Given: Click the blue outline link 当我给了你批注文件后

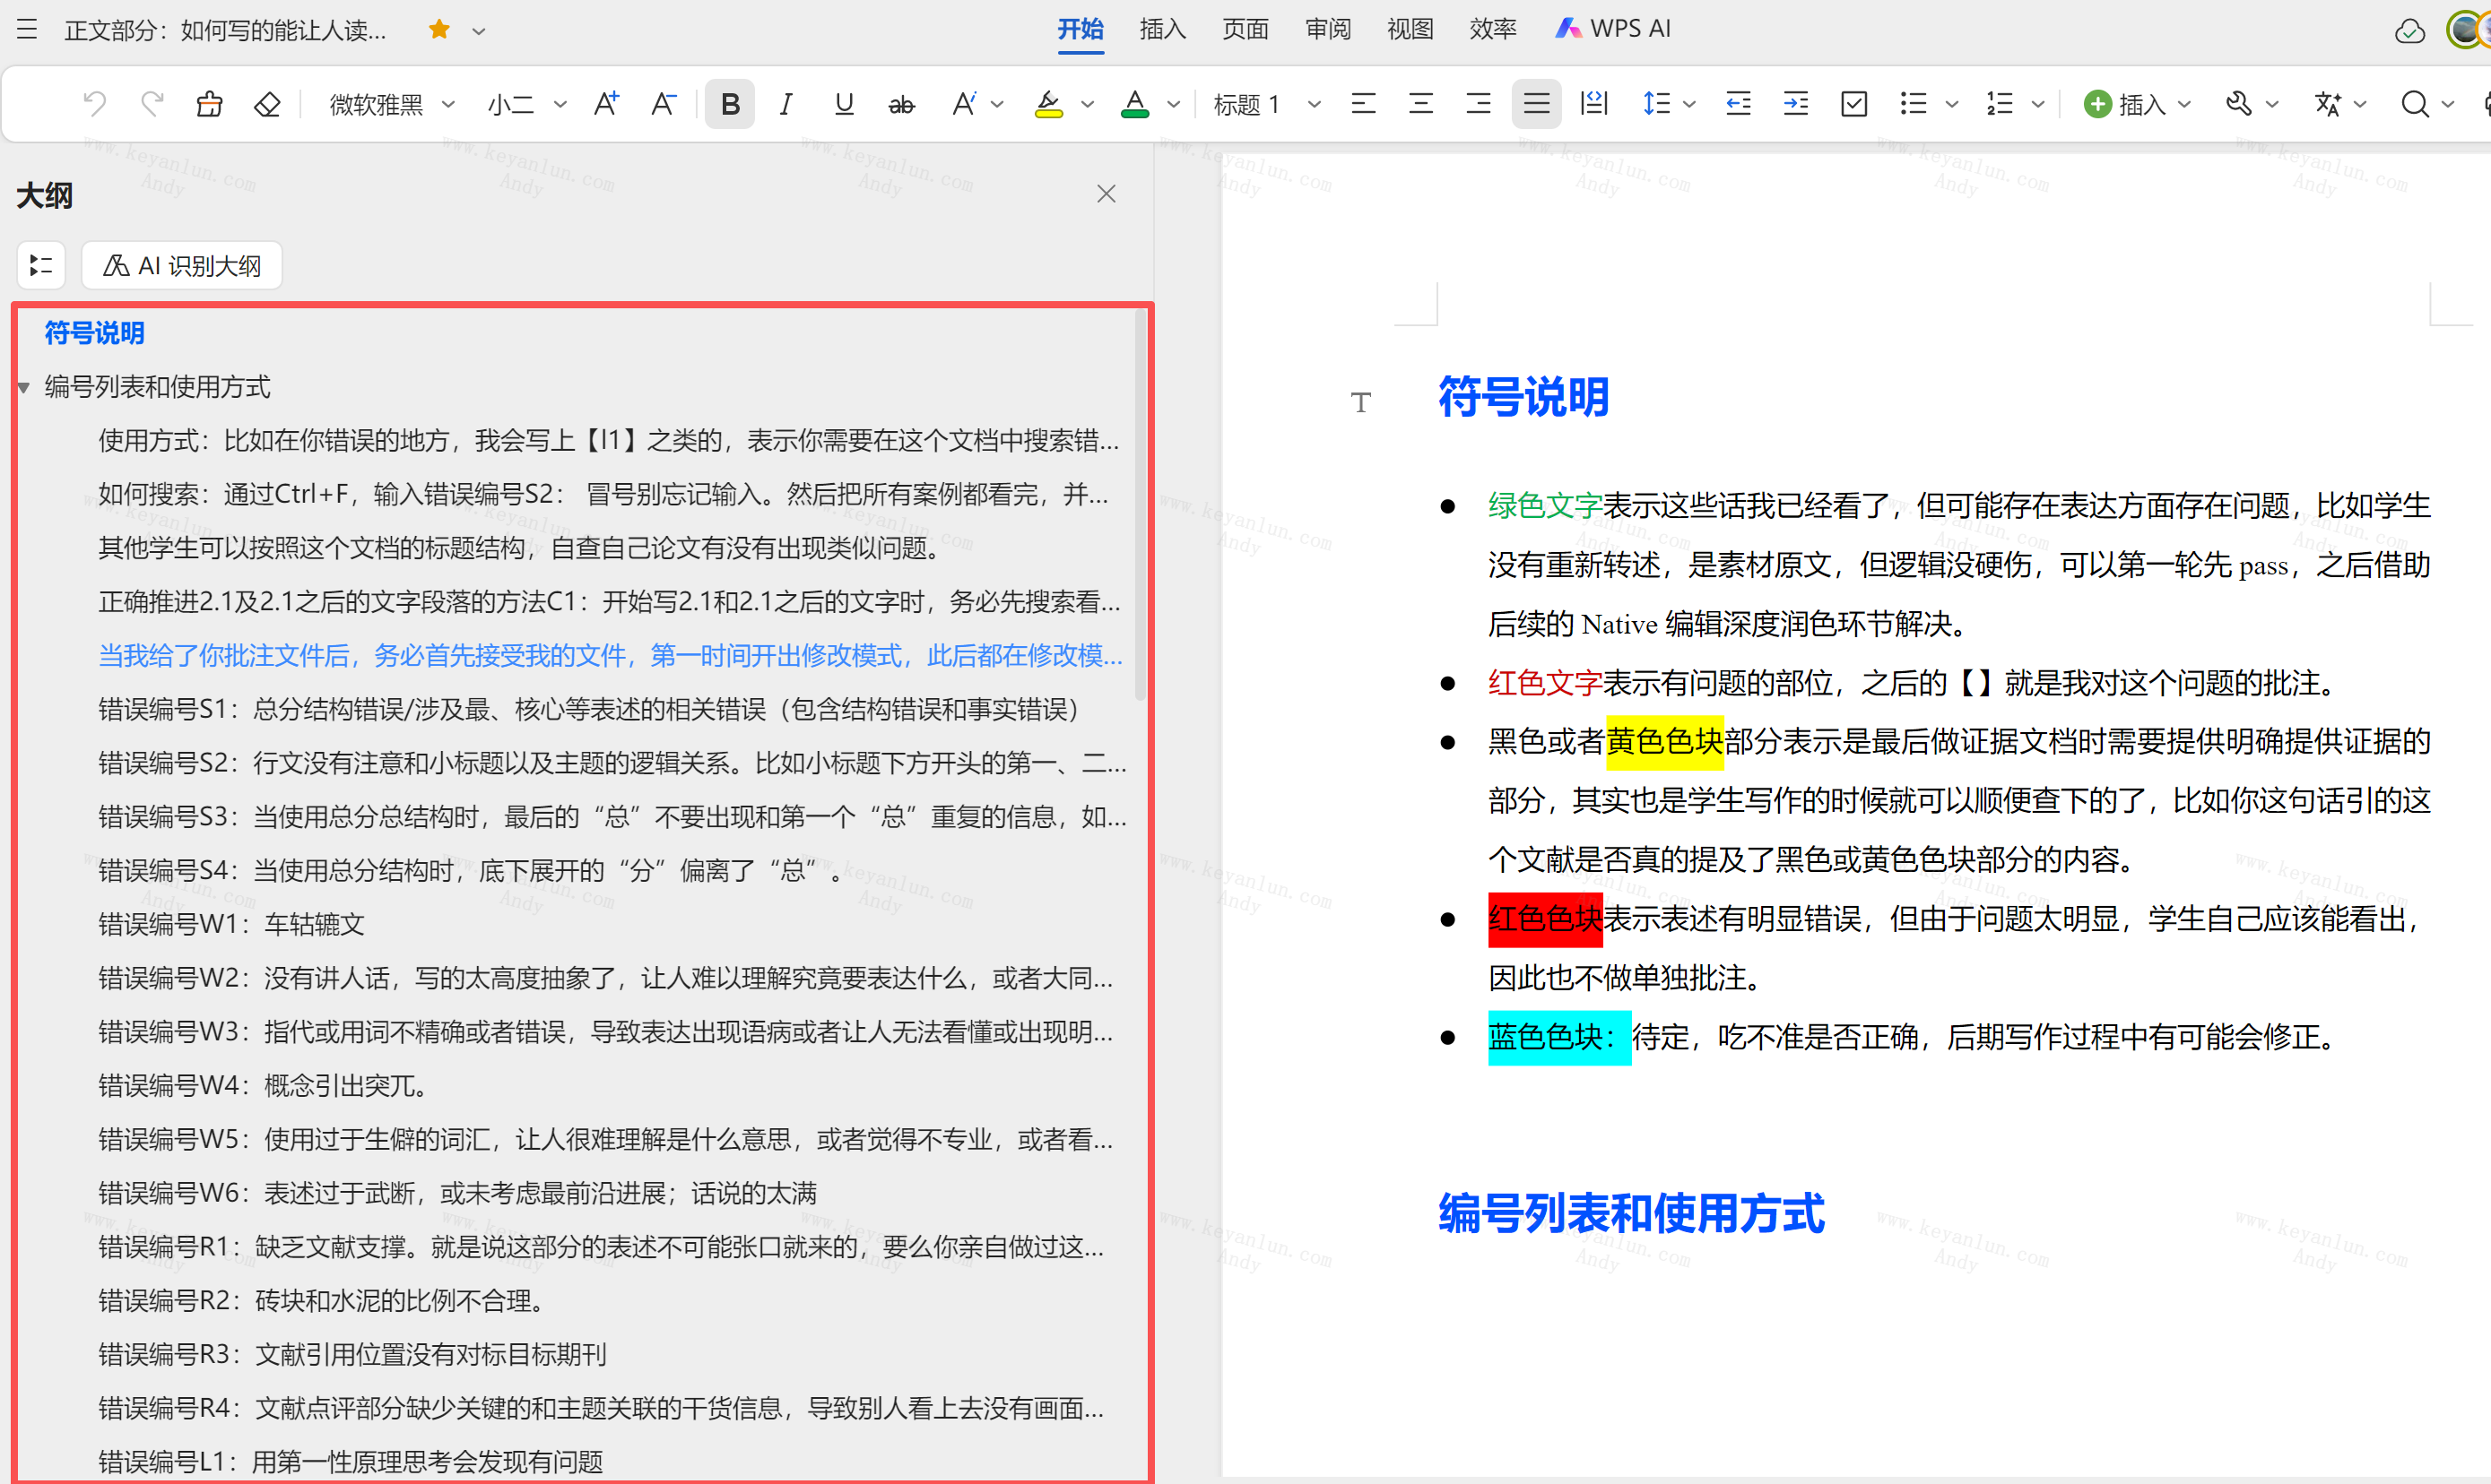Looking at the screenshot, I should point(611,656).
